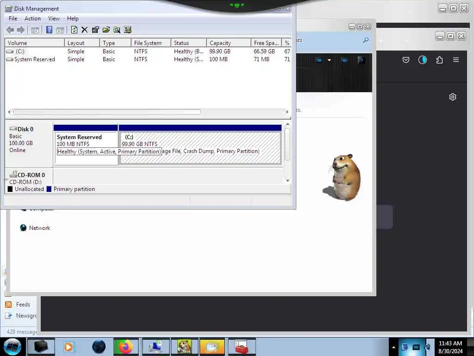Click the Unallocated legend black swatch

10,189
